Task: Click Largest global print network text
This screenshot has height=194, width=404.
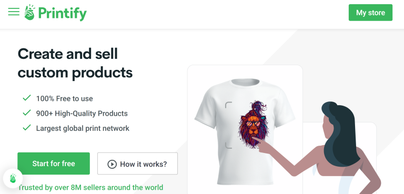Action: 83,128
